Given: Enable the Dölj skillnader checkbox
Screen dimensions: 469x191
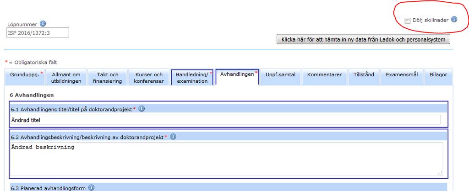Looking at the screenshot, I should coord(407,21).
